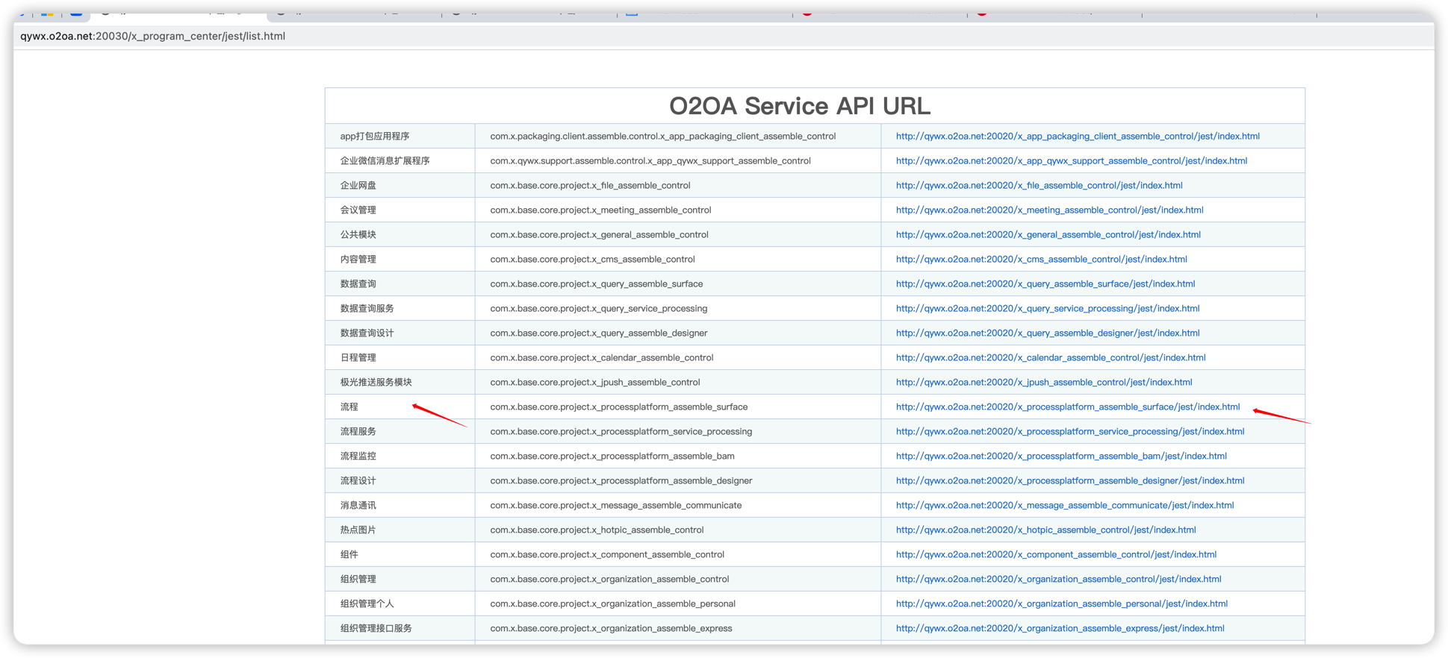
Task: Open the qywx support assemble control link
Action: click(1071, 161)
